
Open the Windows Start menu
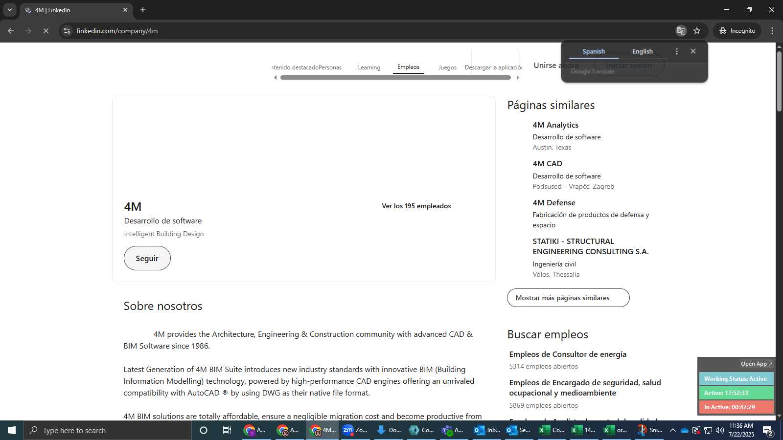12,430
